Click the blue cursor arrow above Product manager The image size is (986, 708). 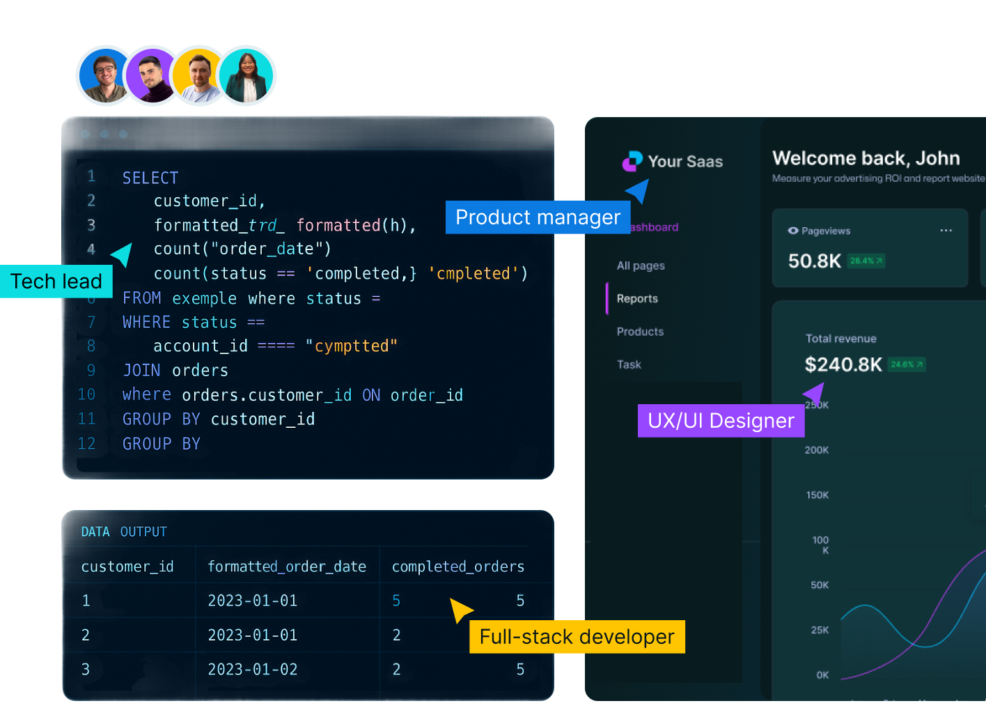coord(638,190)
